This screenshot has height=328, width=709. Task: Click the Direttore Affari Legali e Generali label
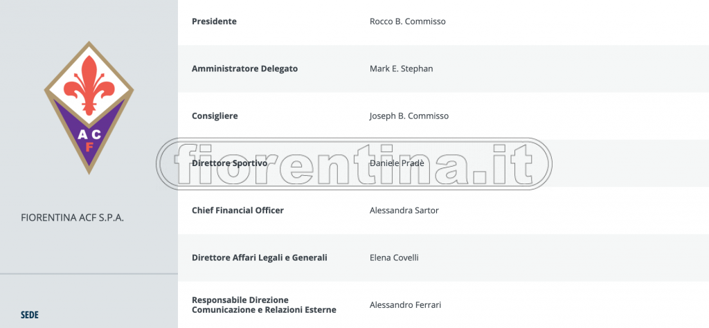[x=259, y=257]
